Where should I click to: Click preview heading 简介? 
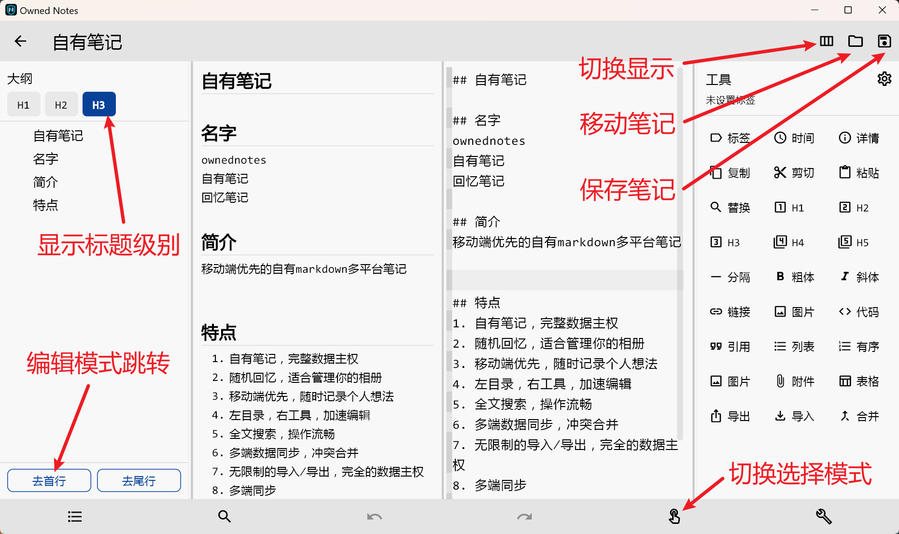tap(219, 242)
